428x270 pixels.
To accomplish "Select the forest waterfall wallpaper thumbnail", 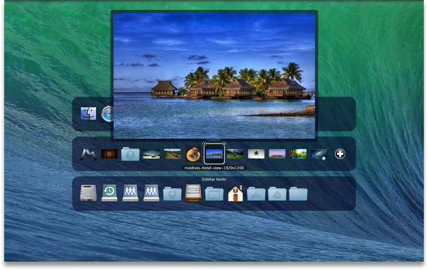I will pyautogui.click(x=298, y=154).
